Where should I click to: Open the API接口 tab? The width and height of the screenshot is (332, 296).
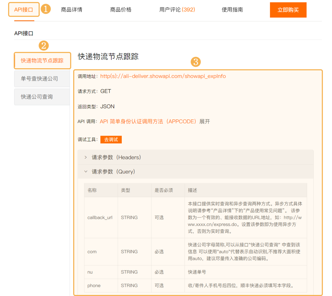(x=24, y=10)
